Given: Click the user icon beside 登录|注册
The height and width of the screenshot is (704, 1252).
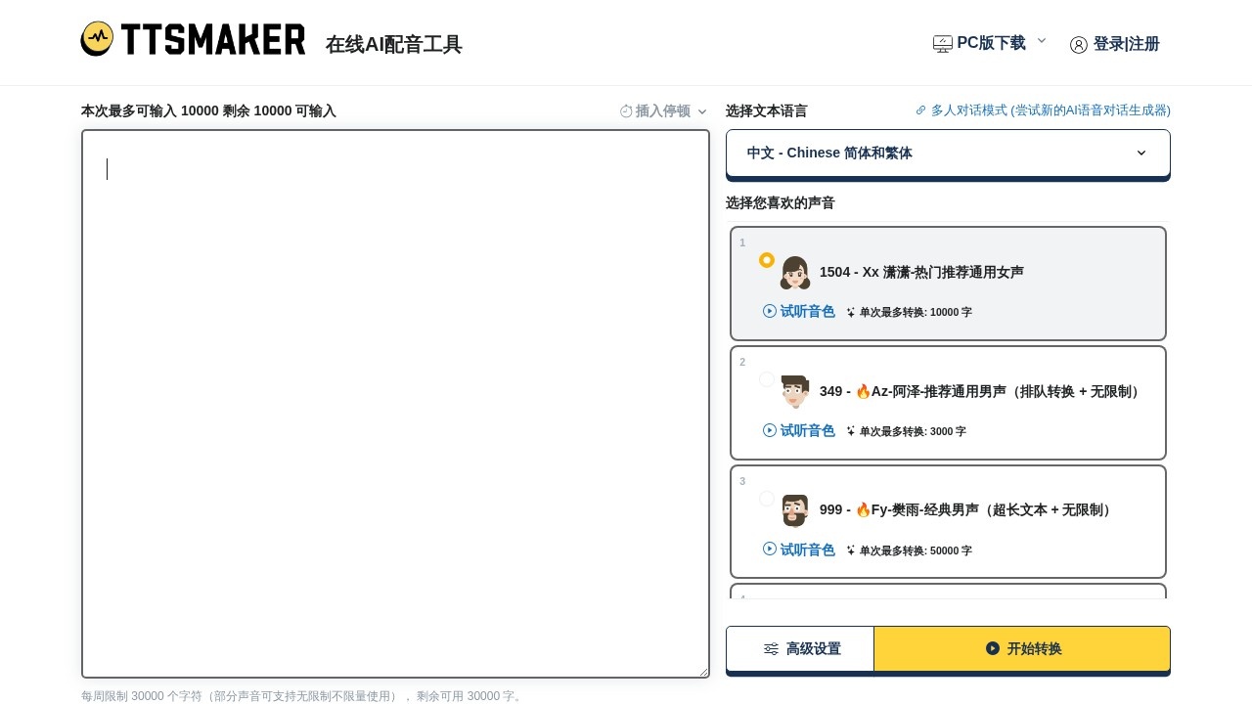Looking at the screenshot, I should click(x=1079, y=45).
